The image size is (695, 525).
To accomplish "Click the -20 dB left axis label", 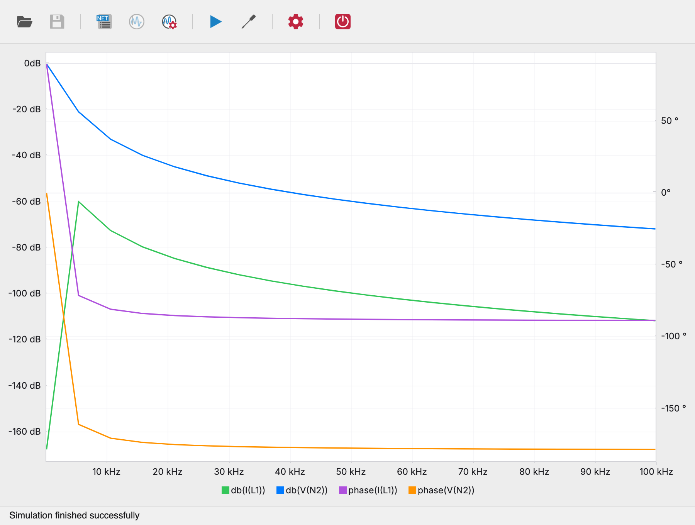I will coord(26,109).
